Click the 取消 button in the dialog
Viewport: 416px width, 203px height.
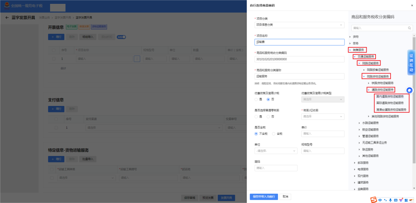[285, 196]
